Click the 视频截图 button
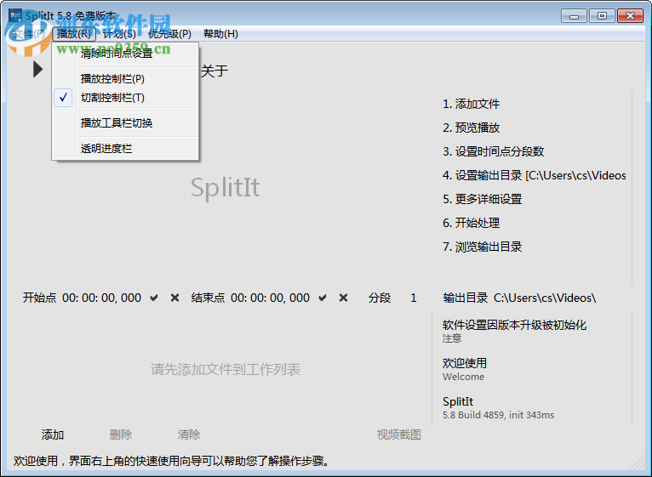 click(398, 434)
